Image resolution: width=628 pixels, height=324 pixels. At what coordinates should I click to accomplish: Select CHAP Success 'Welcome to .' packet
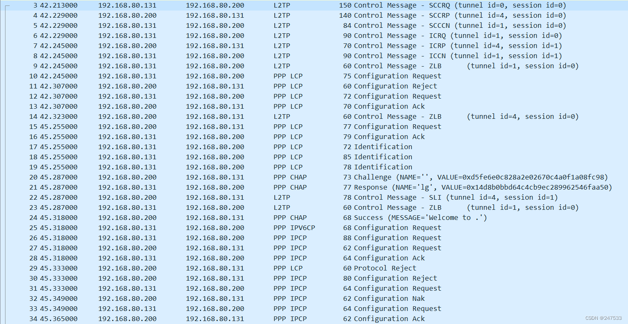tap(314, 218)
